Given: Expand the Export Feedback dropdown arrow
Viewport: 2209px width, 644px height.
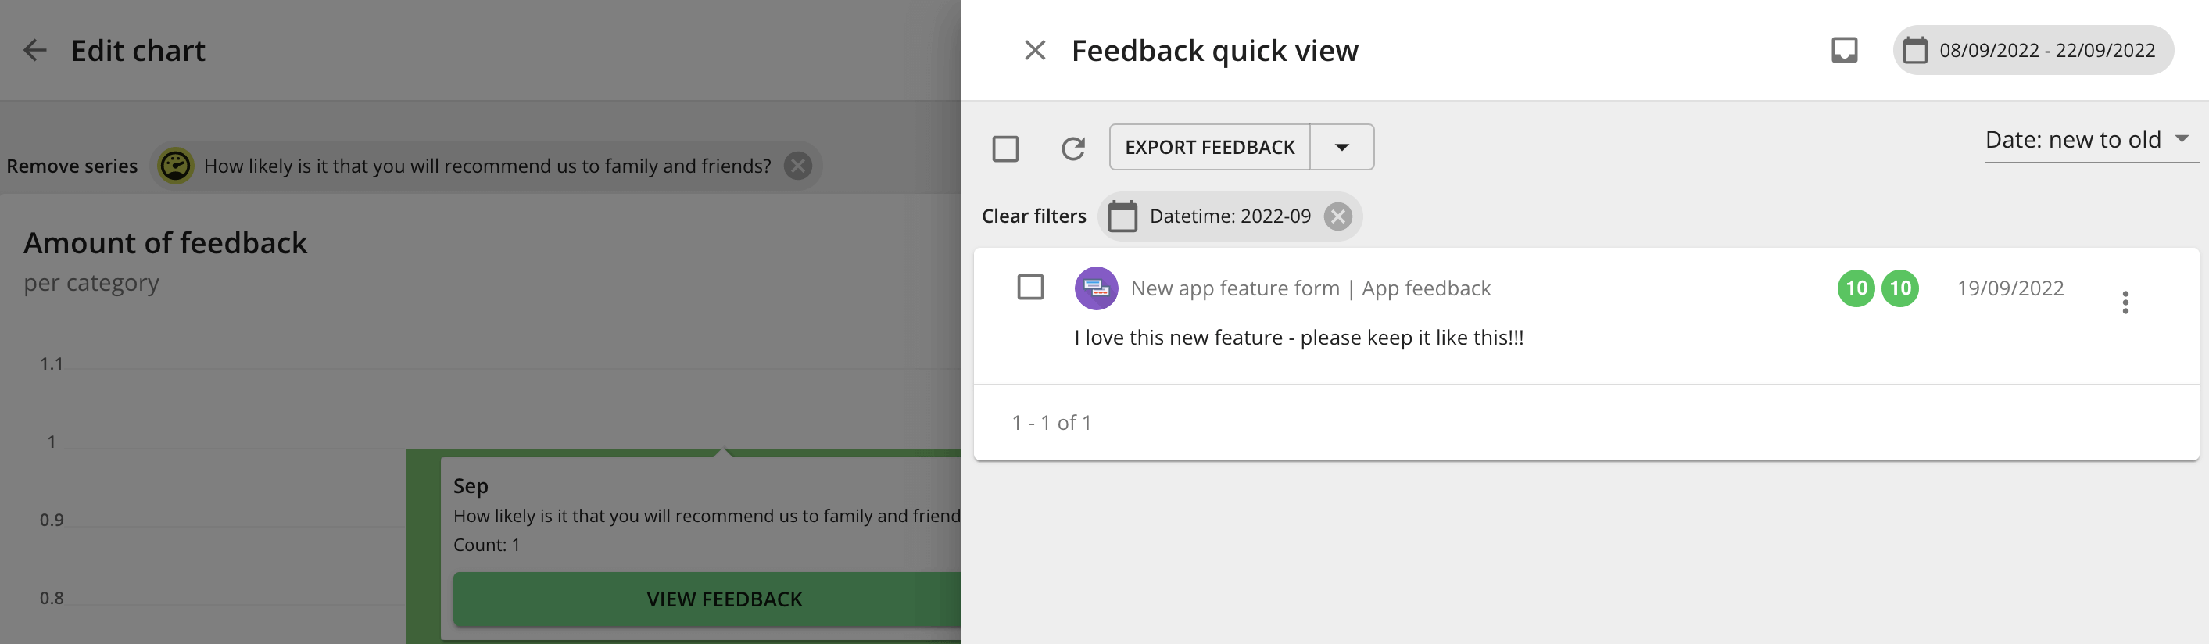Looking at the screenshot, I should tap(1341, 148).
